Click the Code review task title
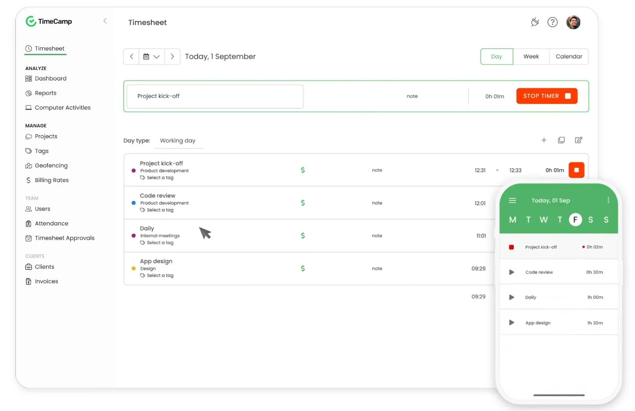The height and width of the screenshot is (411, 635). coord(158,196)
